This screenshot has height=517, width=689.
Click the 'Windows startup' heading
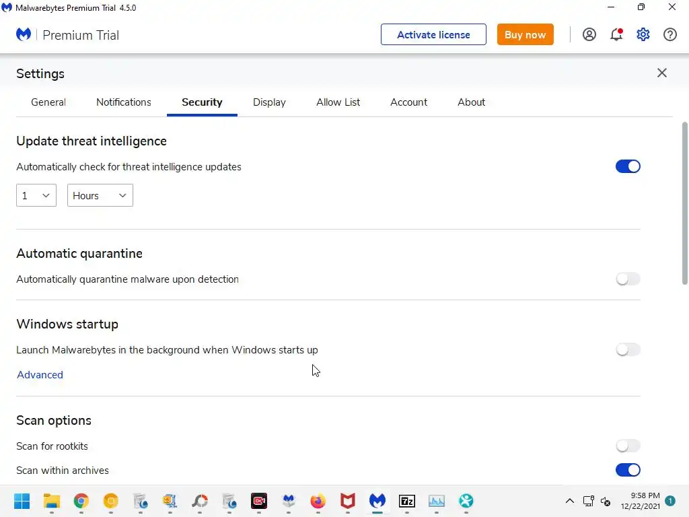point(67,324)
